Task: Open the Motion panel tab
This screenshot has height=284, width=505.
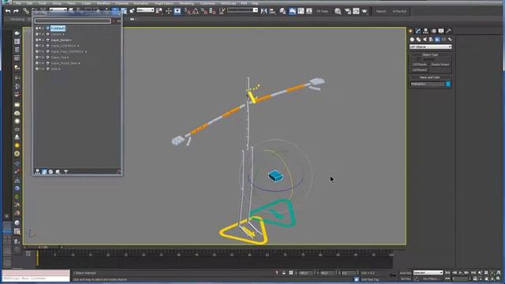Action: pos(433,31)
